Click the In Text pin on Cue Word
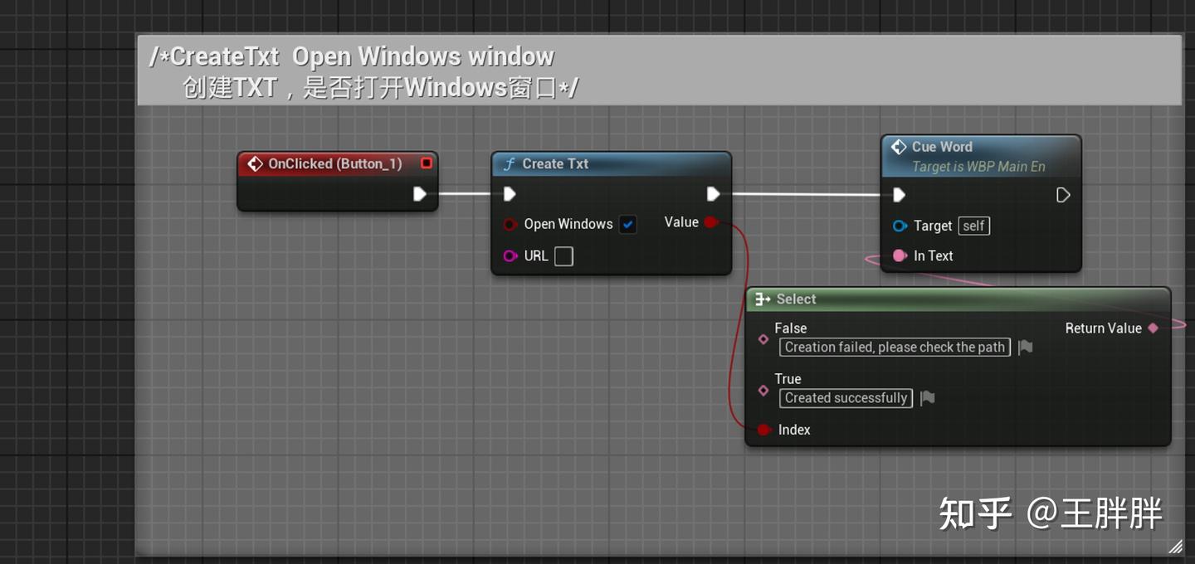This screenshot has height=564, width=1195. pos(900,255)
